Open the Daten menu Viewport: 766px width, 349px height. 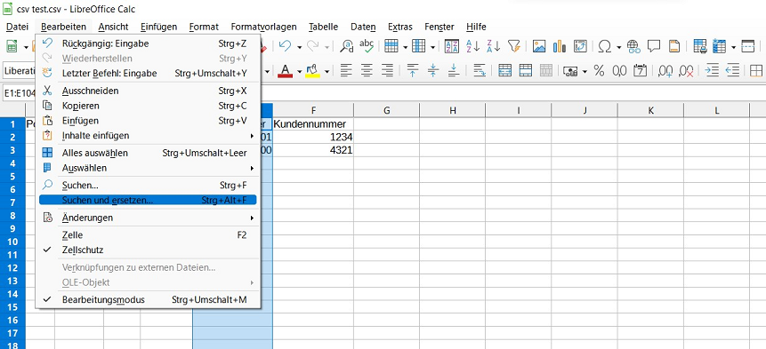click(364, 27)
